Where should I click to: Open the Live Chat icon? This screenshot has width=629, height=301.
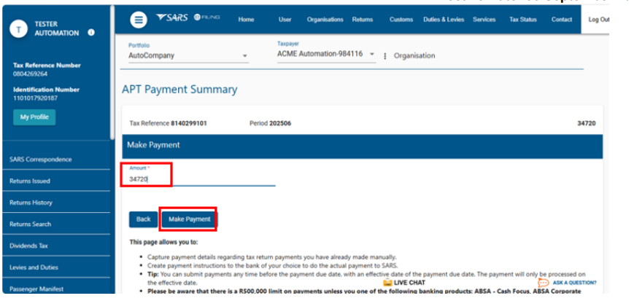click(x=387, y=282)
